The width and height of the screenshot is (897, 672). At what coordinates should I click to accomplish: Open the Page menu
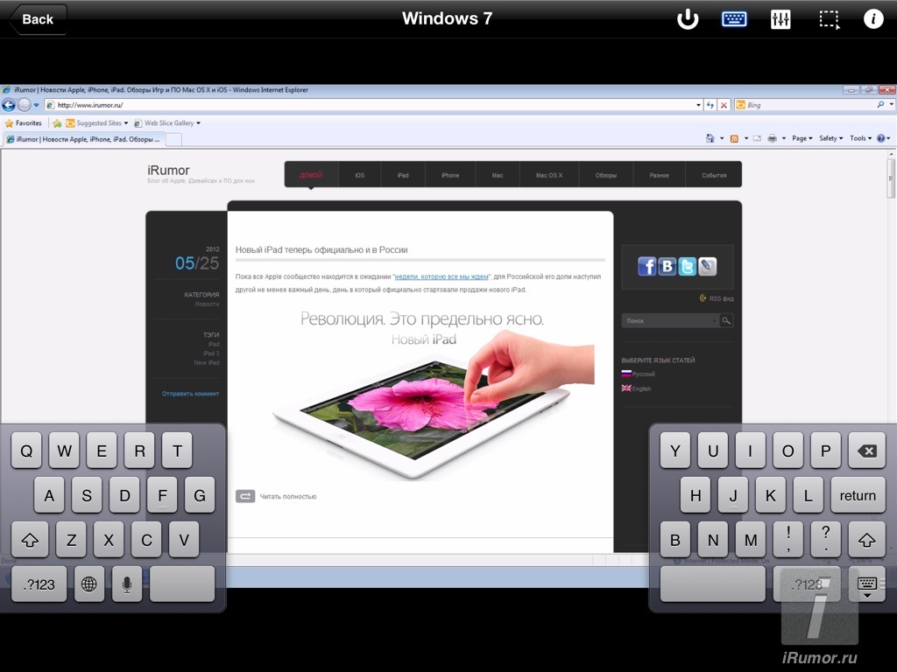click(802, 138)
